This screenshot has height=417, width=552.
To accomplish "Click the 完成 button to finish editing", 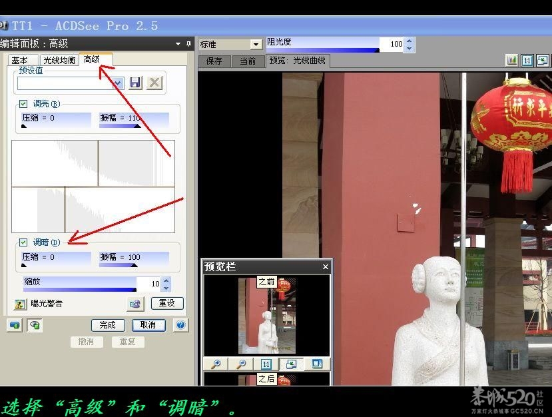I will point(107,325).
